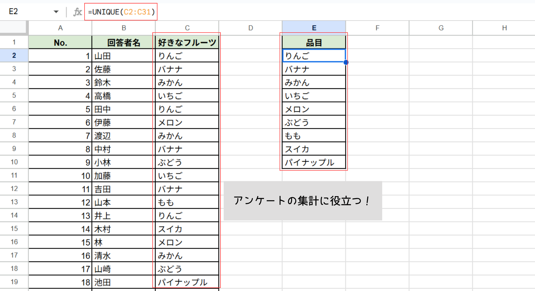Select the name cell 高橋
The width and height of the screenshot is (535, 291).
[123, 96]
